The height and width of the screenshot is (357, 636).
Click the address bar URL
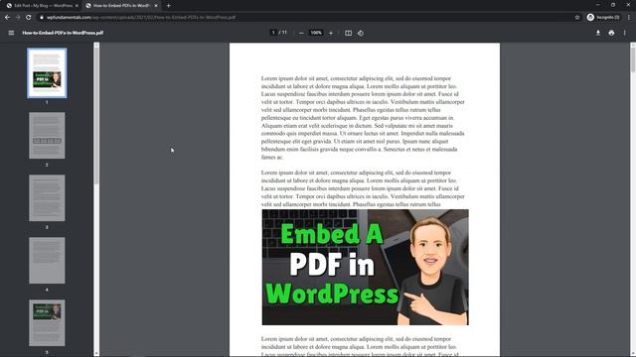coord(141,18)
